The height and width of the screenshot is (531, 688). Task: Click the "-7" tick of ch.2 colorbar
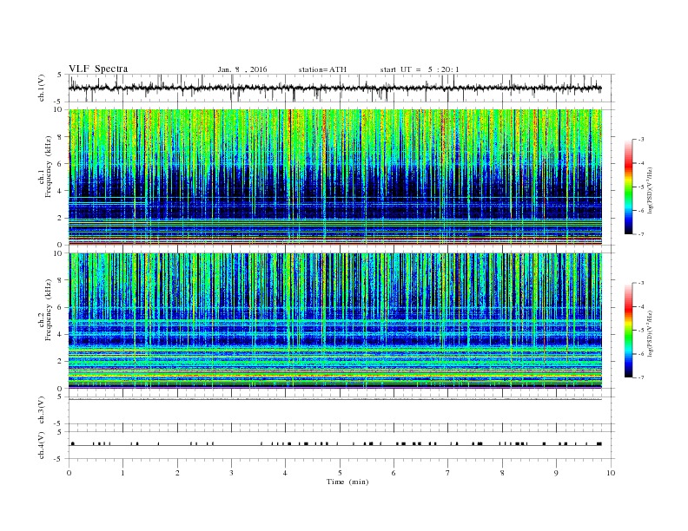click(x=641, y=377)
